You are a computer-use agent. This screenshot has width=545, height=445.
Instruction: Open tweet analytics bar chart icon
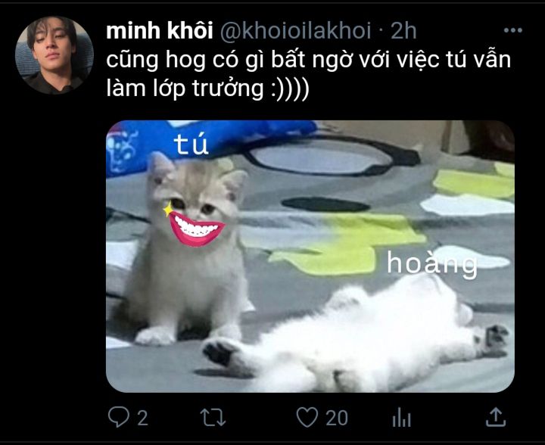click(x=401, y=418)
